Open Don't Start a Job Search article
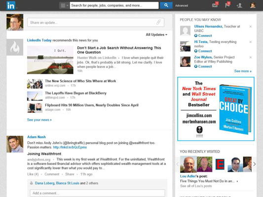 coord(119,50)
